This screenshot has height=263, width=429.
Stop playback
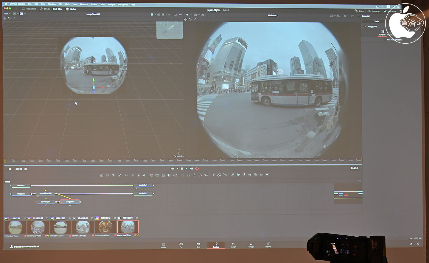(x=182, y=168)
